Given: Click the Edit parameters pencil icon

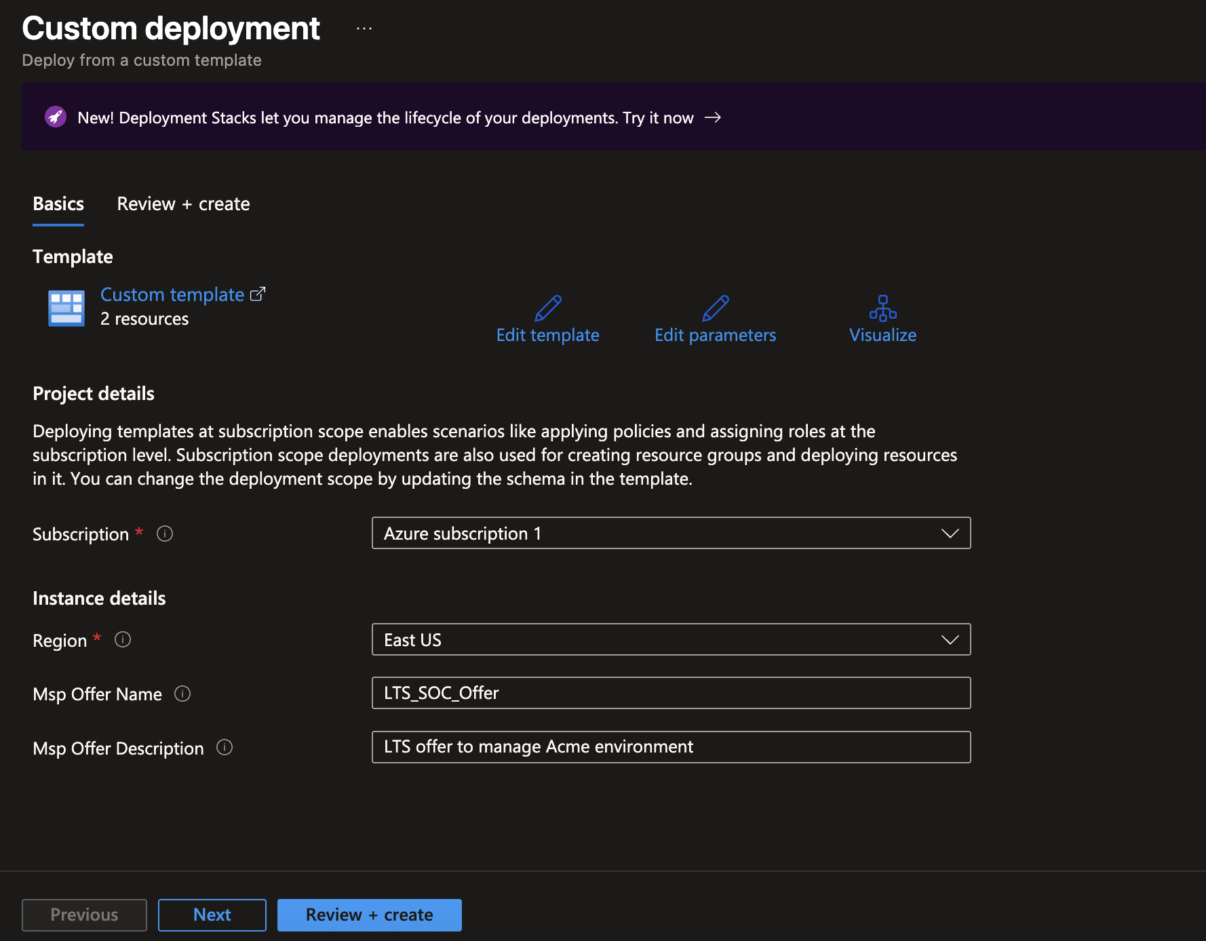Looking at the screenshot, I should click(x=716, y=308).
